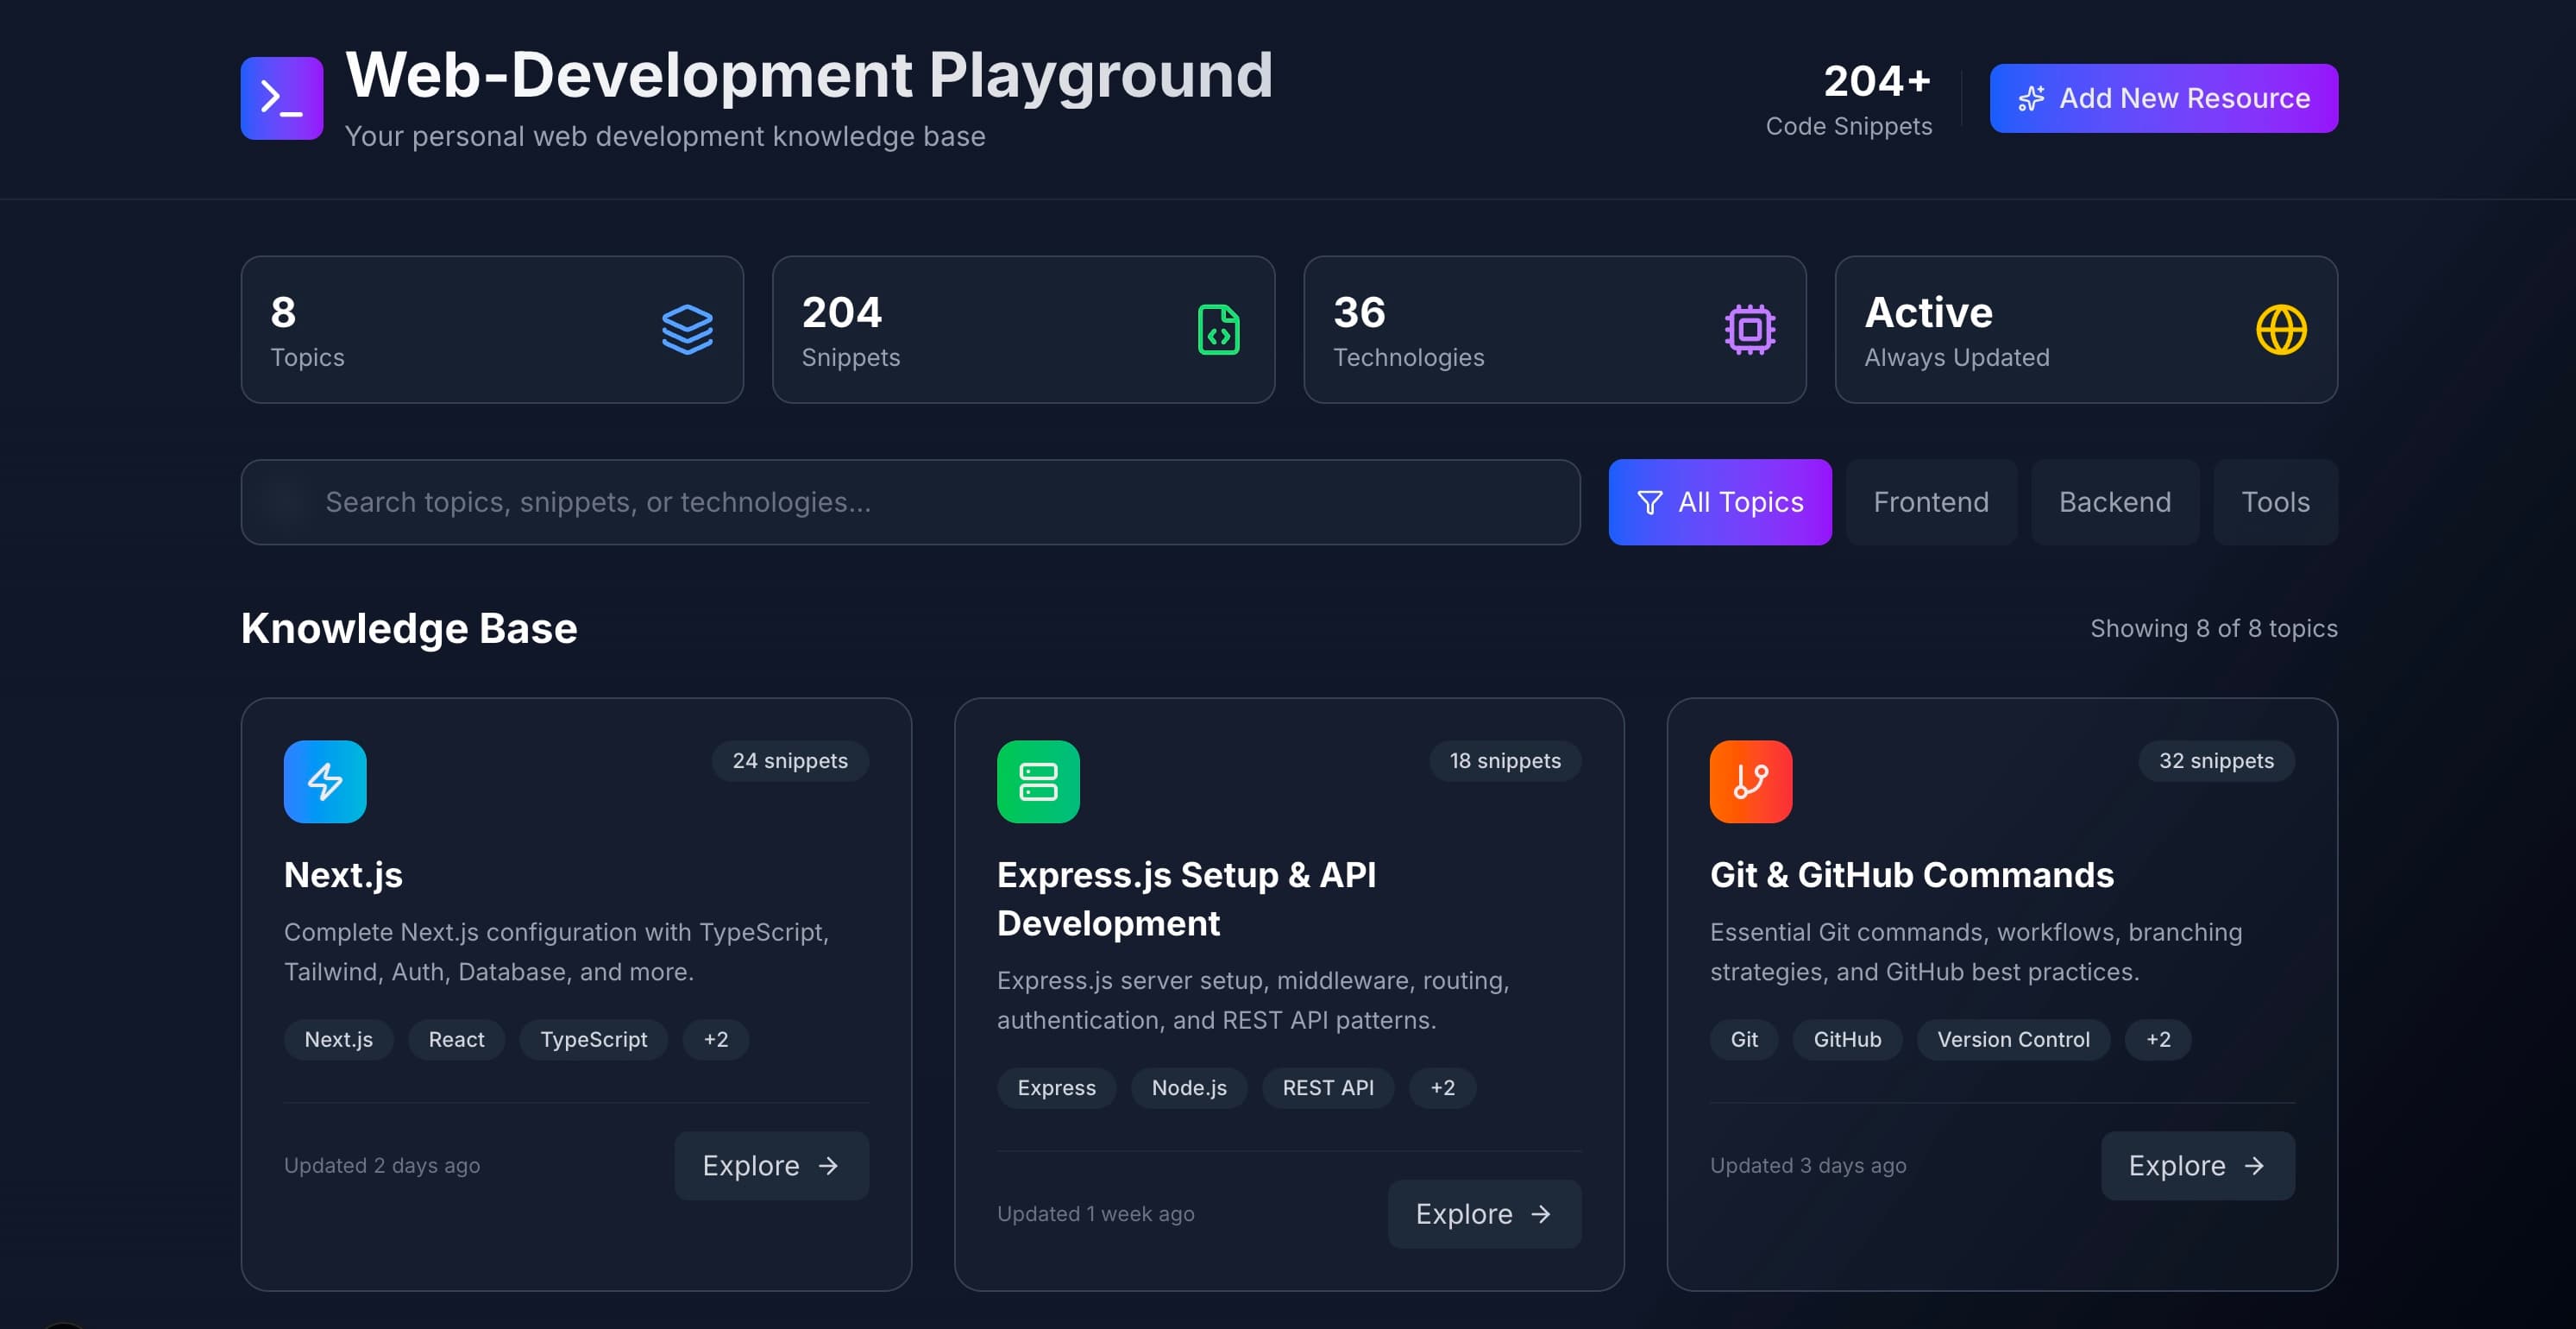Click the filter icon inside All Topics
Image resolution: width=2576 pixels, height=1329 pixels.
1651,502
